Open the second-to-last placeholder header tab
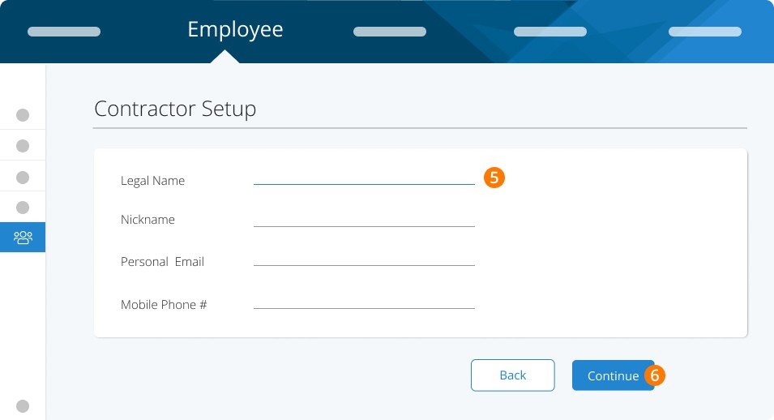 pyautogui.click(x=550, y=32)
